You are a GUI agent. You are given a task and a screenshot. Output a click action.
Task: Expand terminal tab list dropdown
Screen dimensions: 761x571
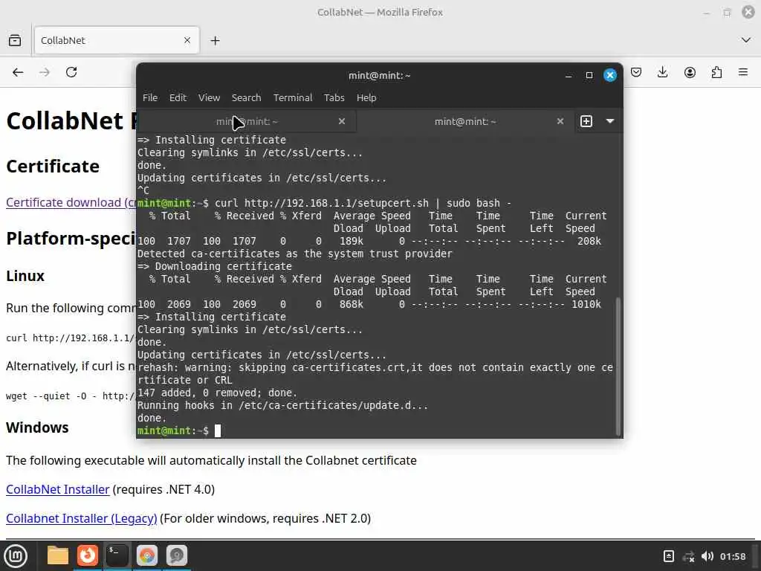[x=610, y=121]
